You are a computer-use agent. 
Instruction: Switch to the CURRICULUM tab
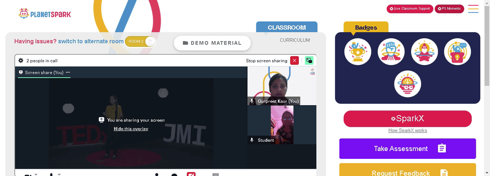[294, 40]
